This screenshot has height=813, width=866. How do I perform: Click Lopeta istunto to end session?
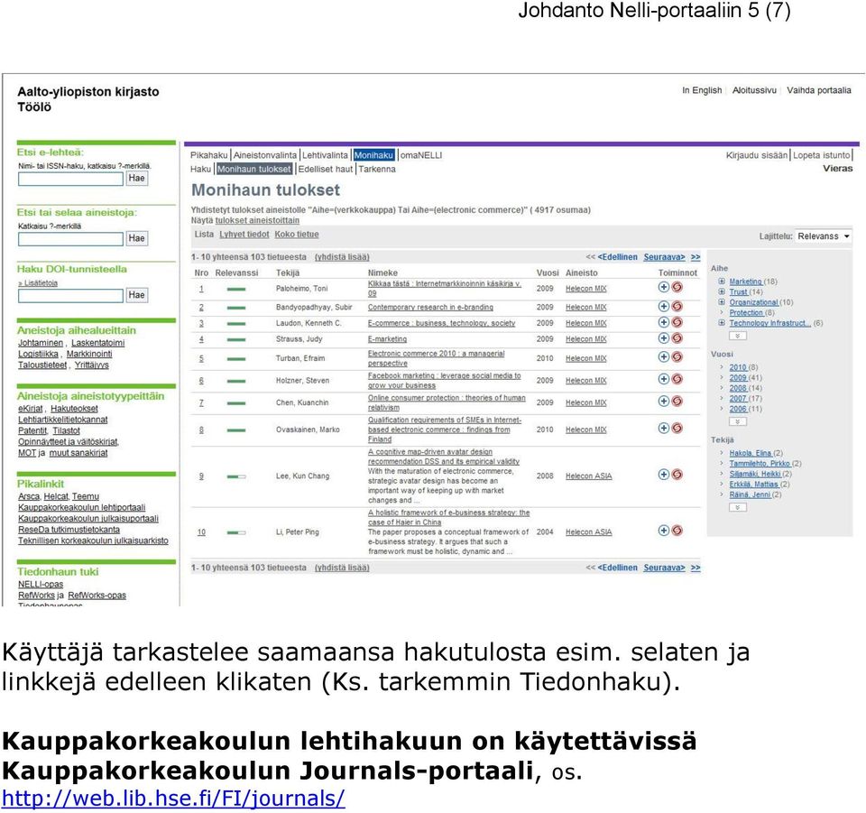tap(822, 155)
